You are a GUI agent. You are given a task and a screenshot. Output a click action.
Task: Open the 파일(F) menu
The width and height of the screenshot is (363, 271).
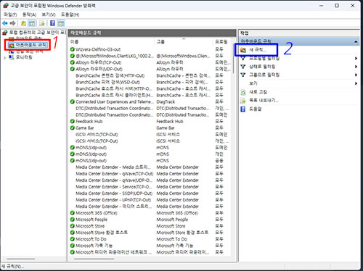pyautogui.click(x=10, y=14)
